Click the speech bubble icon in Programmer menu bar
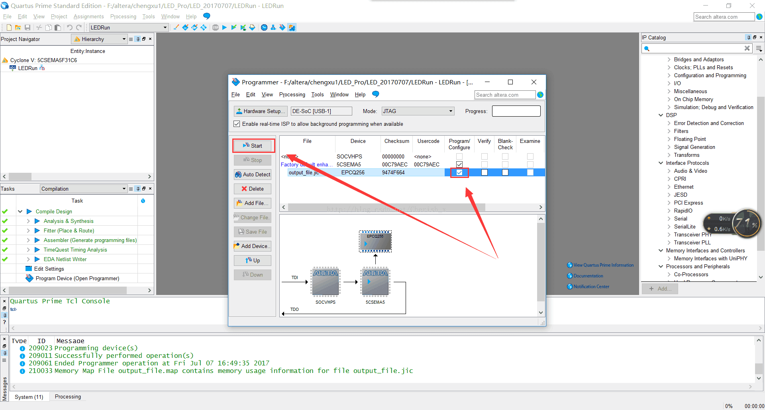 click(x=375, y=94)
